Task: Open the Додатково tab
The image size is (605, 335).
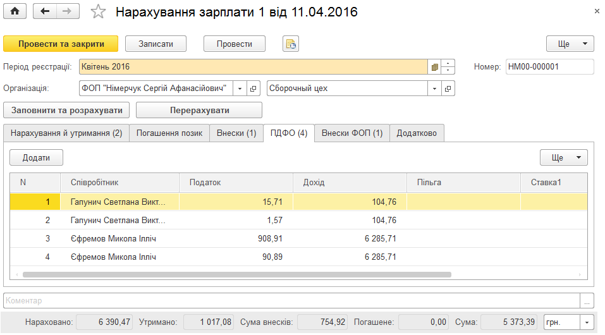Action: tap(417, 133)
